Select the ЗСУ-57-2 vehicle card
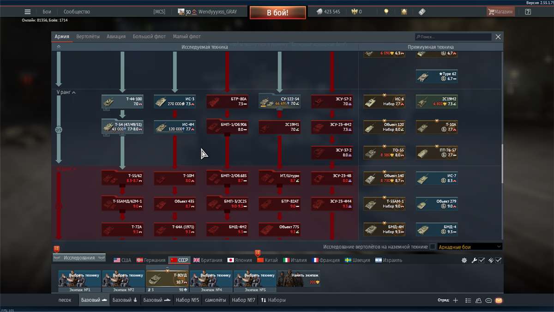The image size is (554, 312). pos(332,102)
